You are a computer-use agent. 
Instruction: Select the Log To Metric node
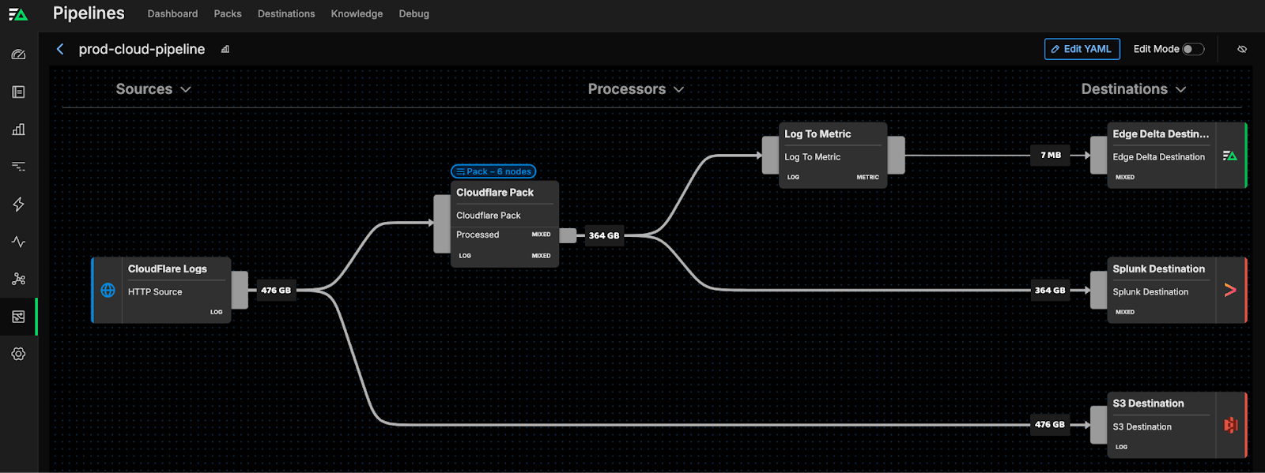tap(832, 155)
